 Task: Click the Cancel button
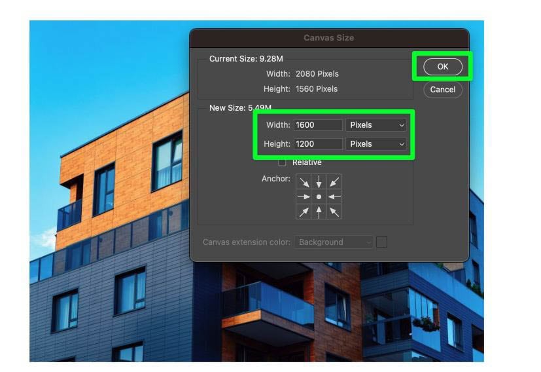coord(443,90)
